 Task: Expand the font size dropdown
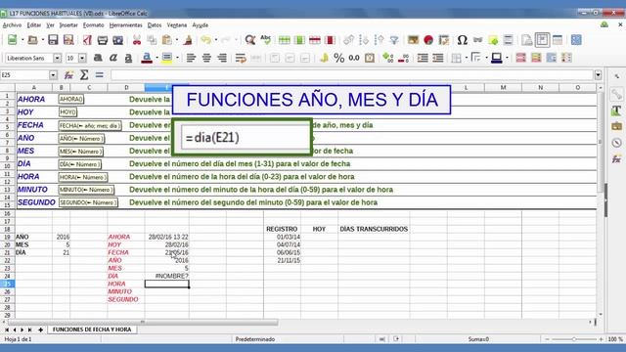pos(82,59)
